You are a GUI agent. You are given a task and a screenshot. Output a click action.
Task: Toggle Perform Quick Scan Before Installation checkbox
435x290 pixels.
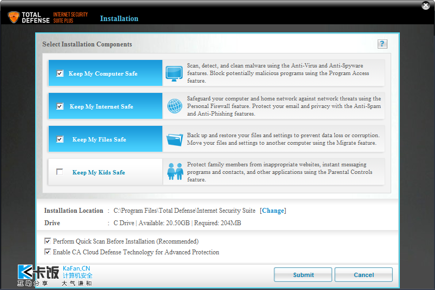pos(48,241)
